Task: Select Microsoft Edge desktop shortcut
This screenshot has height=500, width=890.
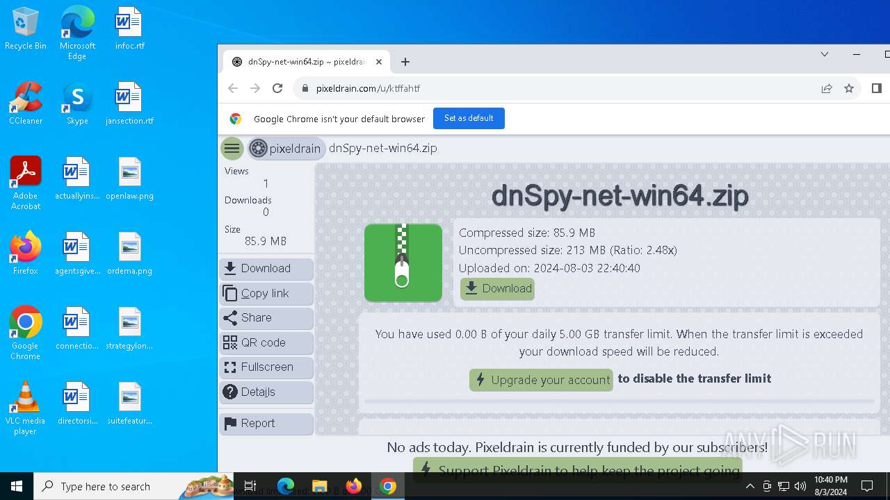Action: tap(77, 33)
